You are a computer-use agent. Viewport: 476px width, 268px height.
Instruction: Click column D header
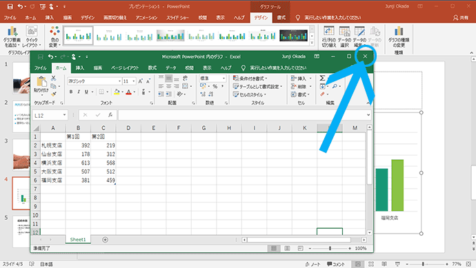128,128
